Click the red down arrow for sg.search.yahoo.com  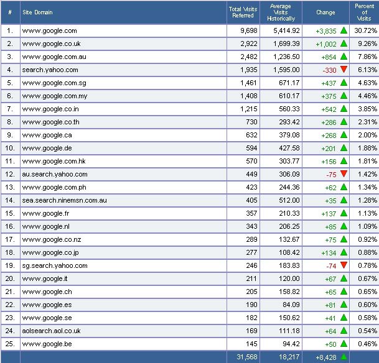[x=343, y=265]
